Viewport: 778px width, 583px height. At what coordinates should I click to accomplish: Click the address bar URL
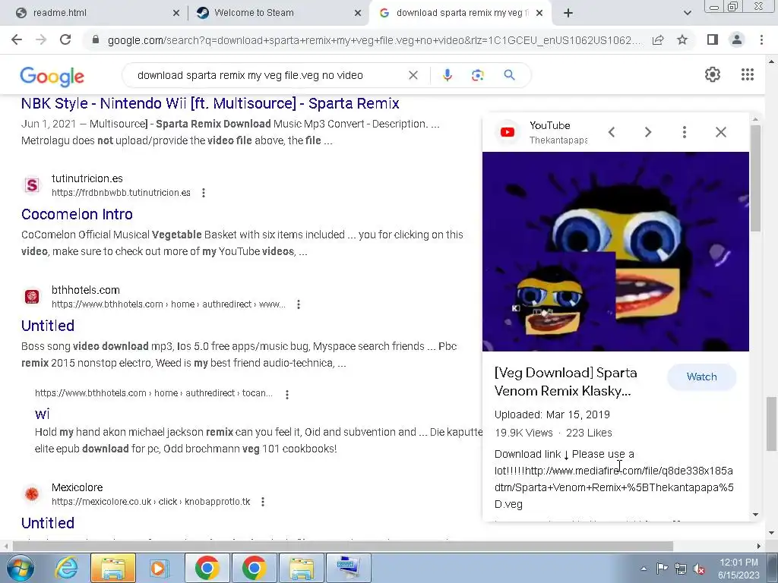tap(374, 40)
